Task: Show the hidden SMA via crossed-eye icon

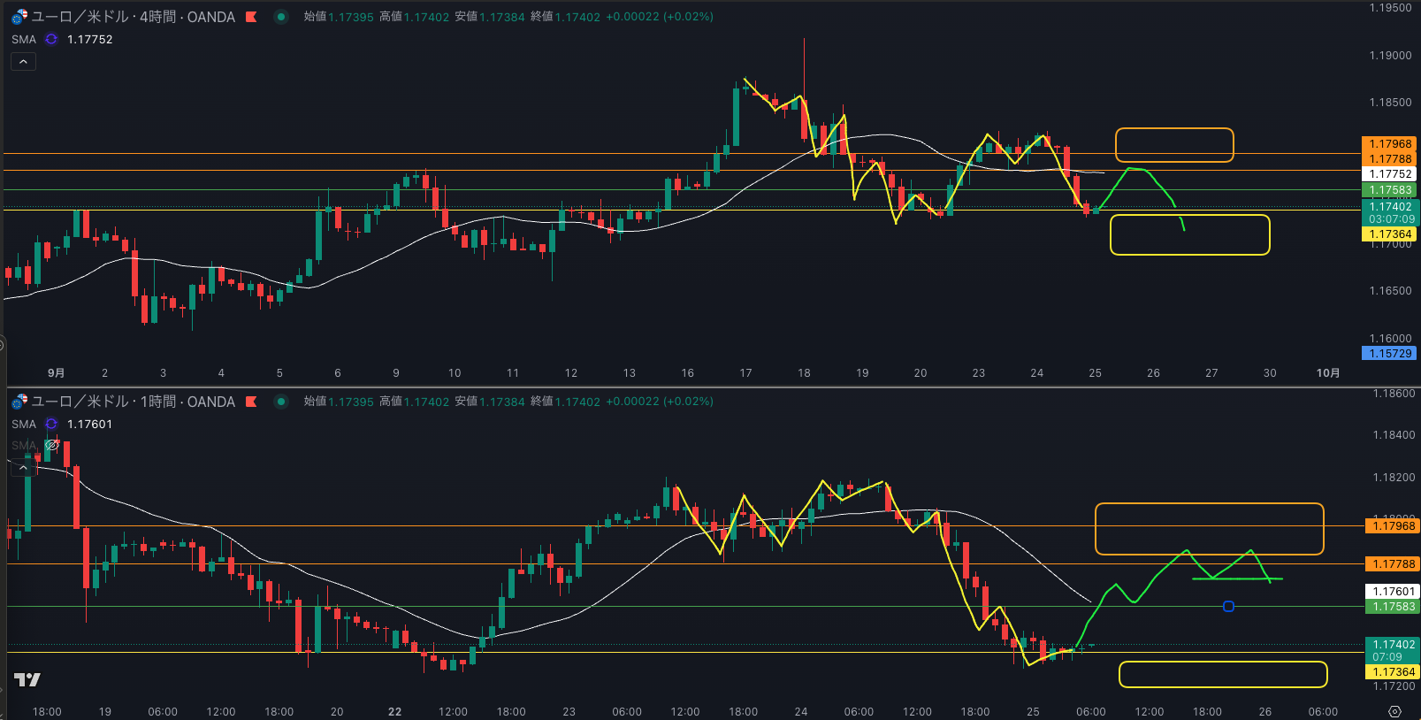Action: pos(52,445)
